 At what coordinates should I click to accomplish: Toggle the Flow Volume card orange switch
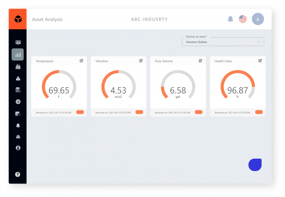199,112
